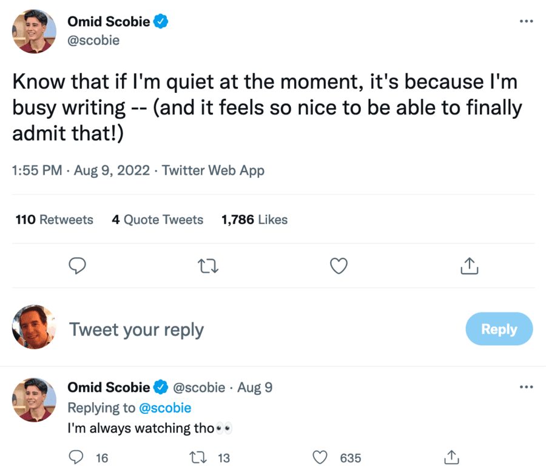Retweet the main tweet about writing
This screenshot has height=472, width=546.
208,265
